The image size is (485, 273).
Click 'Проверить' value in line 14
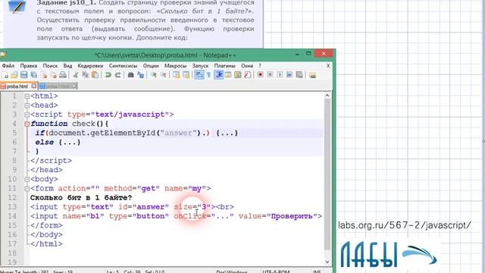click(x=292, y=216)
